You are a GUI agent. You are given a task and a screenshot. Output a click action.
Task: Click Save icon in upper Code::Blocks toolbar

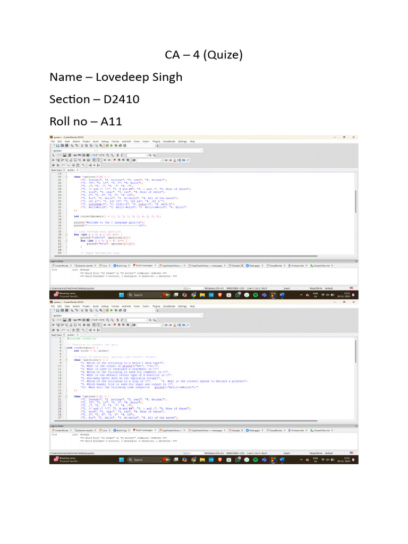point(62,146)
